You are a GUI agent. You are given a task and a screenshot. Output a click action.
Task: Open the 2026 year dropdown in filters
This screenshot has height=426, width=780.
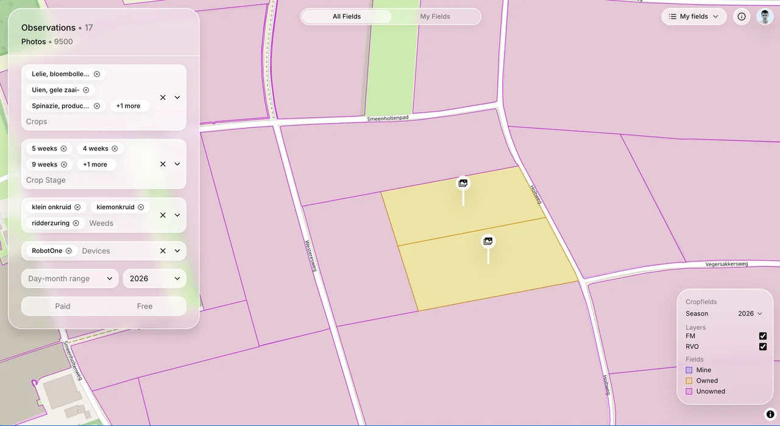point(155,279)
